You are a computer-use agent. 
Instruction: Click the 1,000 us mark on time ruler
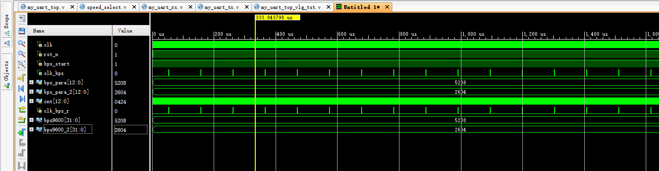pos(473,34)
